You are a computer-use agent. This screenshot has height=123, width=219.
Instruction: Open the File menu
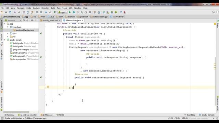pos(2,8)
